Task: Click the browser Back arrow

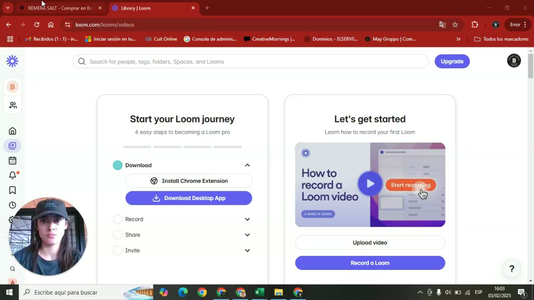Action: (x=8, y=25)
